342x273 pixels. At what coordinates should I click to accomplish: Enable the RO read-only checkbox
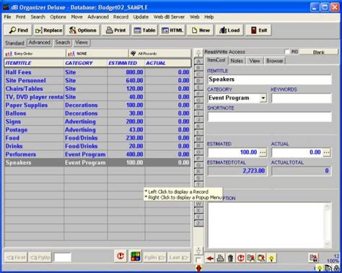287,52
